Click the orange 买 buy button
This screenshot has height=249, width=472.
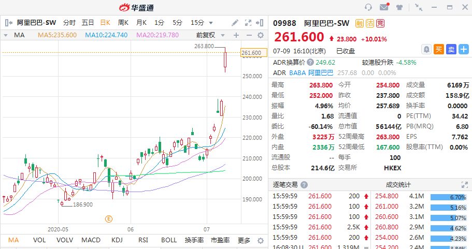tap(439, 50)
